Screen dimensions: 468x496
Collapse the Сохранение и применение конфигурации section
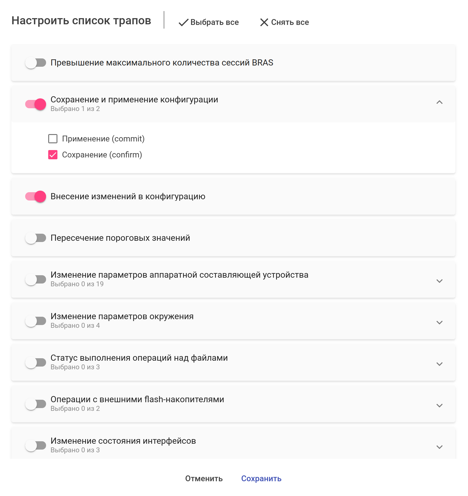coord(439,102)
